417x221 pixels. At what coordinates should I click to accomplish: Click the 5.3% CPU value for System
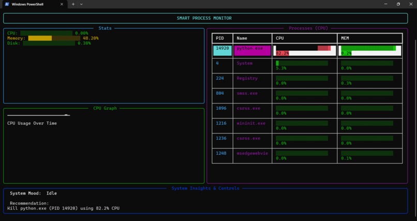click(x=281, y=68)
